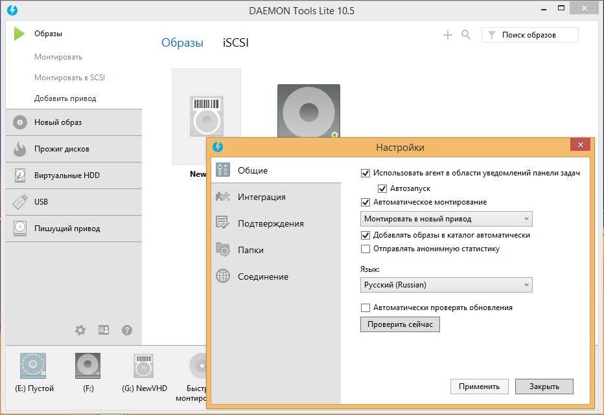Click the green play Образы icon
The height and width of the screenshot is (415, 604).
19,34
